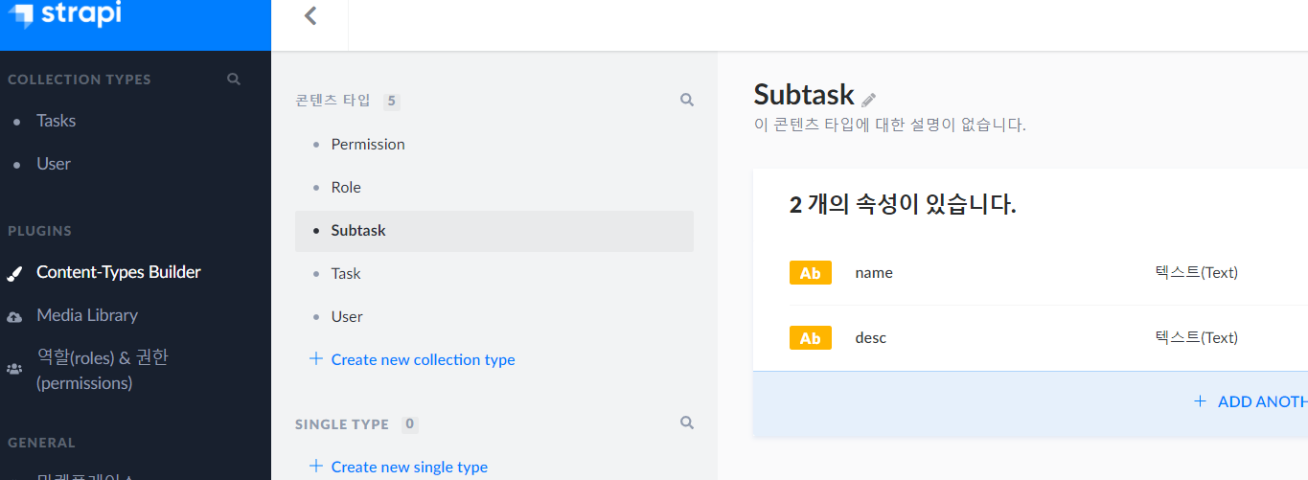Click the Media Library cloud icon
1308x480 pixels.
pos(14,316)
